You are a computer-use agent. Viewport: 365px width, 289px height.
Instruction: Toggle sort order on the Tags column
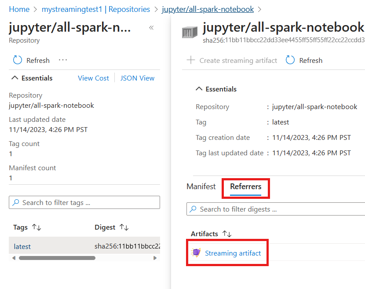(x=36, y=227)
